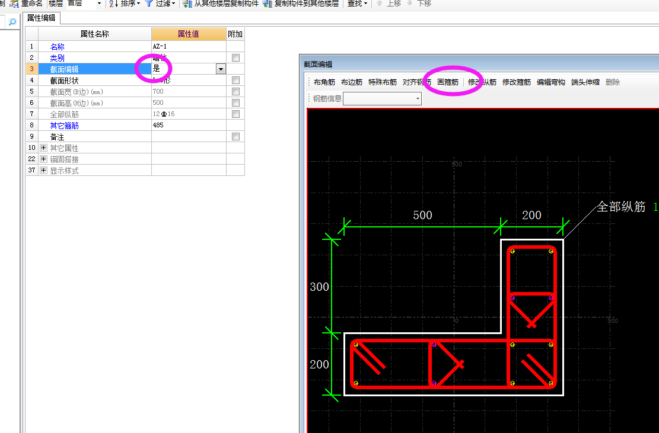Select the 名称 property row label
Viewport: 659px width, 433px height.
57,47
